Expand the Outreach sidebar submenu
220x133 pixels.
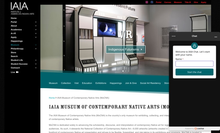point(36,68)
